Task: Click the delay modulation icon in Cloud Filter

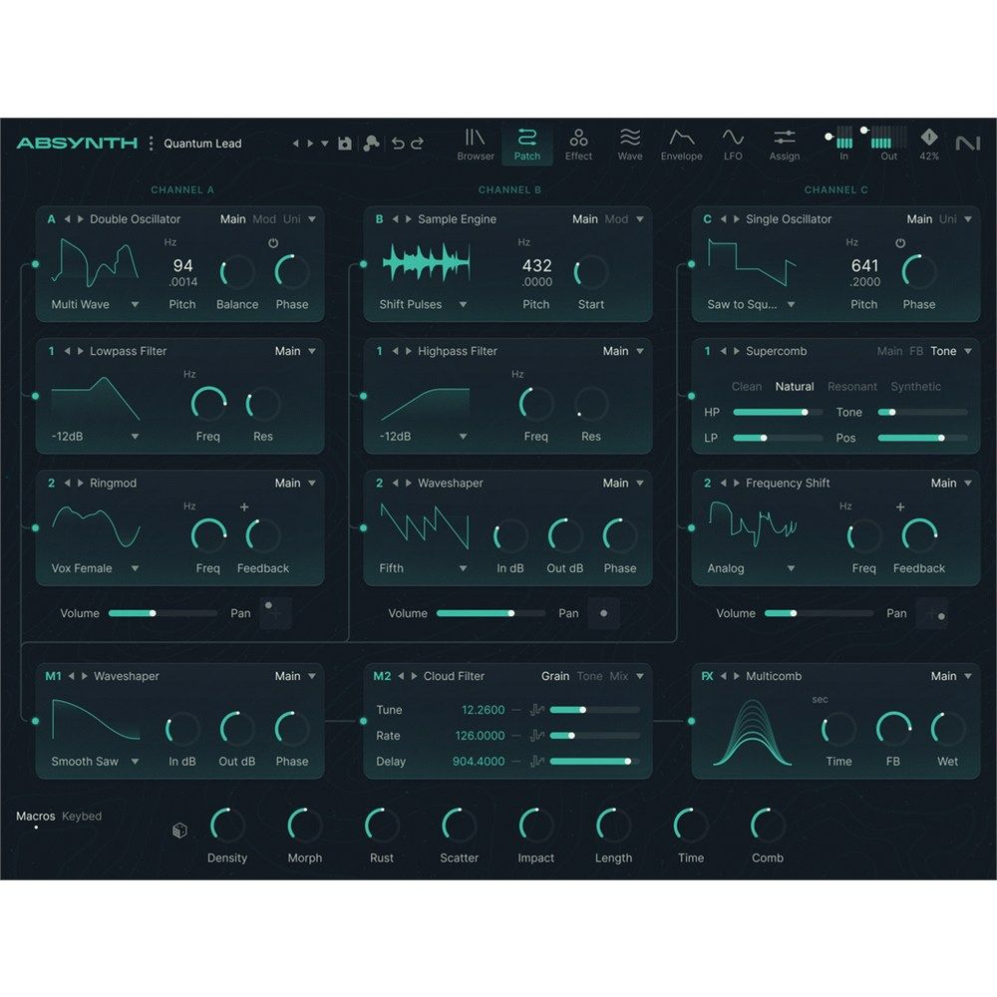Action: tap(537, 761)
